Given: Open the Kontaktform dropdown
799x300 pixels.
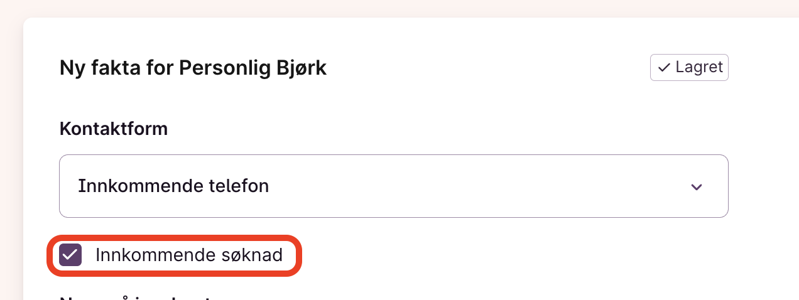Looking at the screenshot, I should pyautogui.click(x=393, y=186).
